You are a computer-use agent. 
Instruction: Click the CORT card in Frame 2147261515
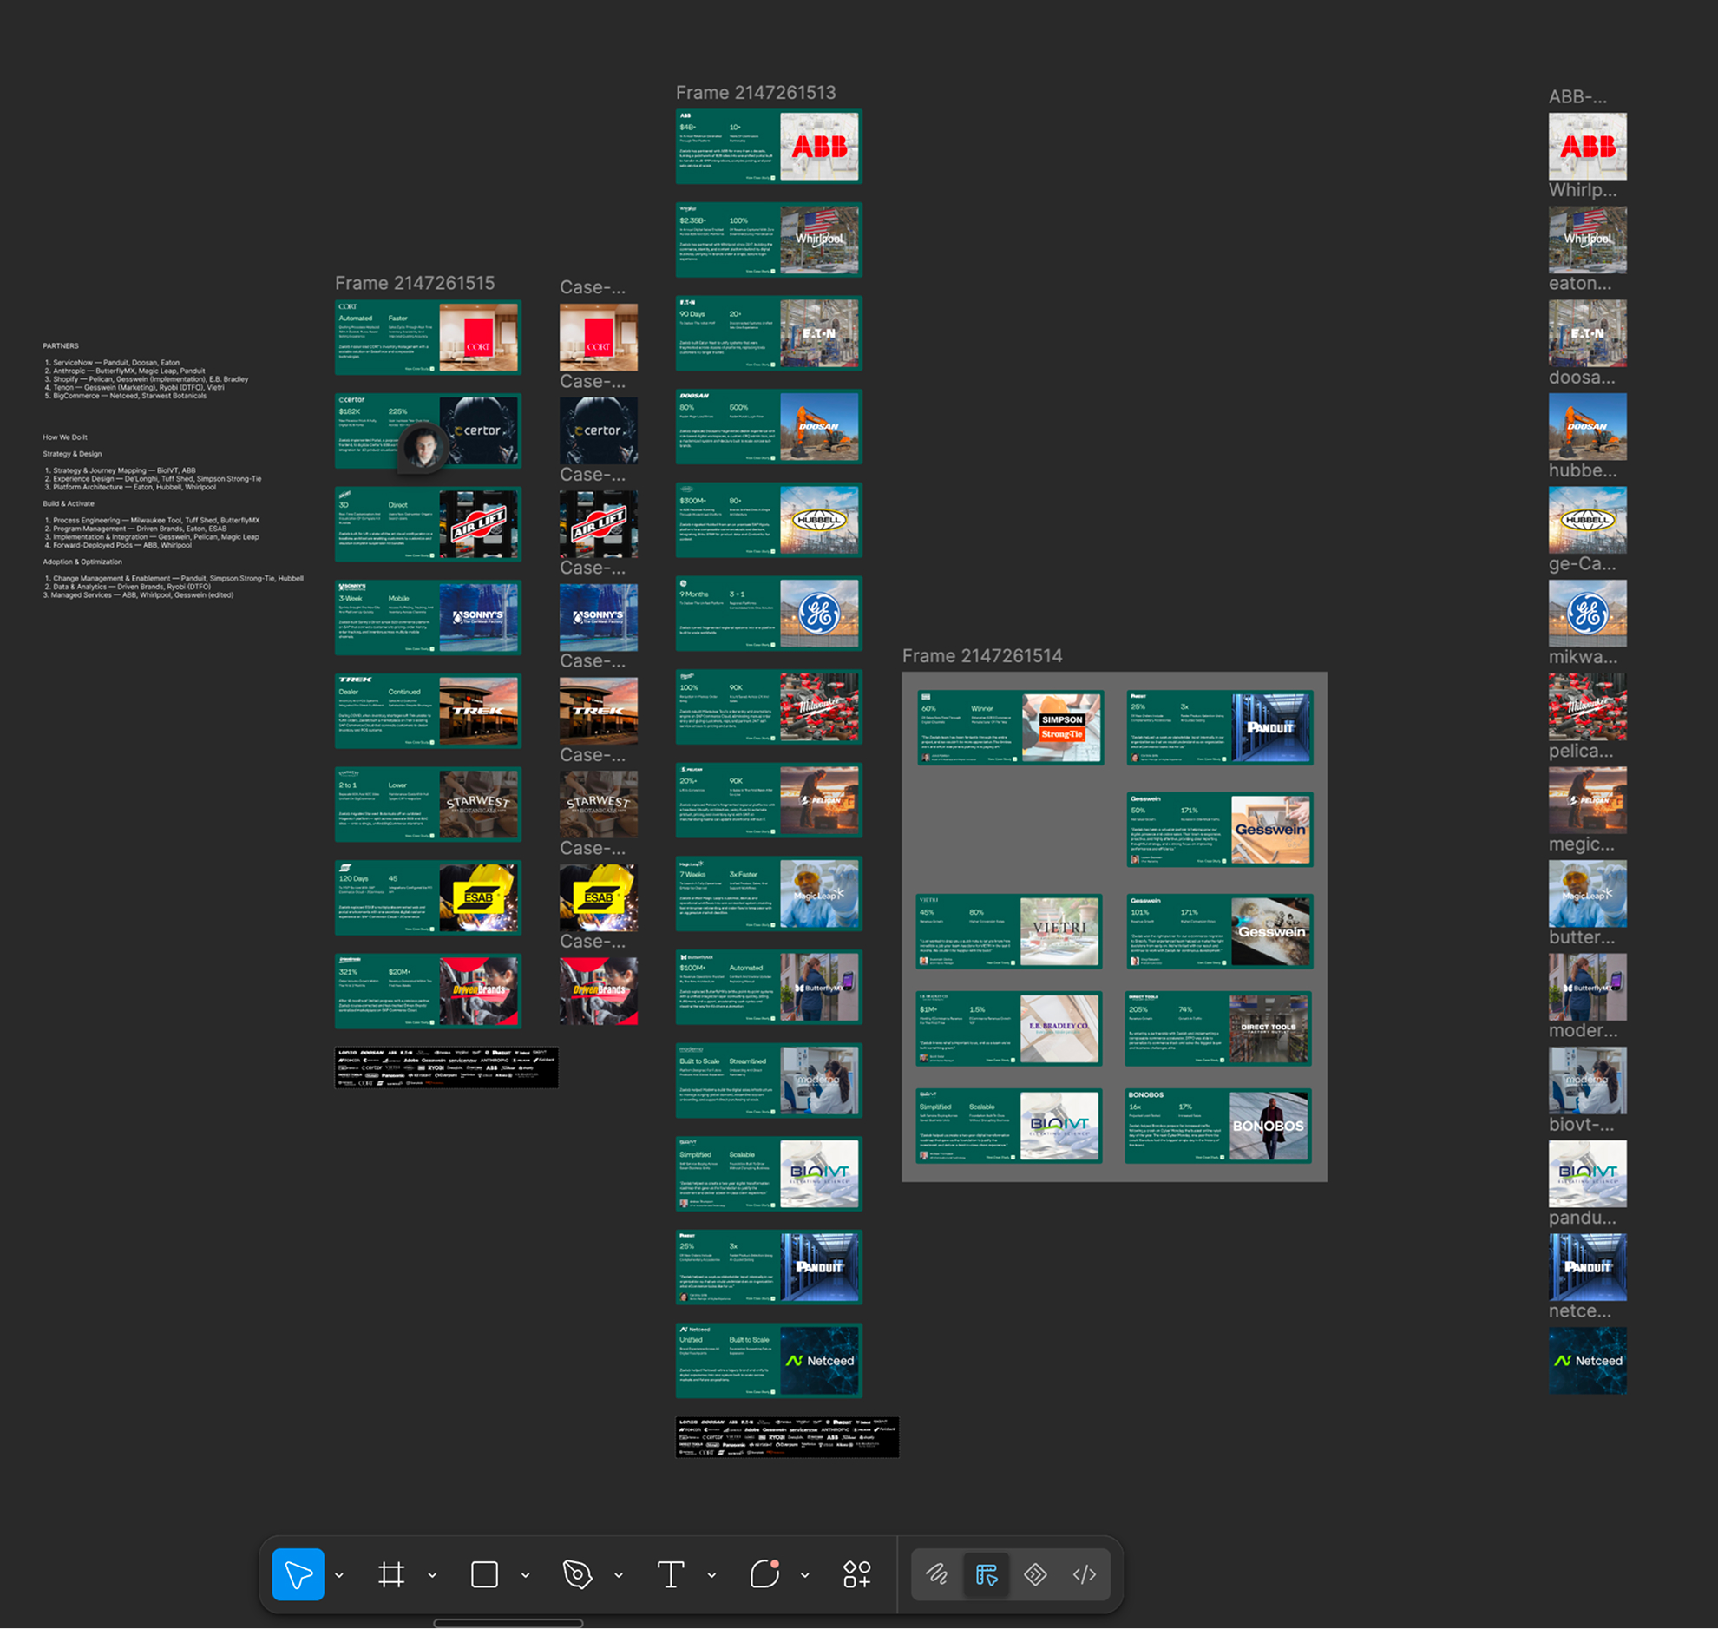(428, 337)
